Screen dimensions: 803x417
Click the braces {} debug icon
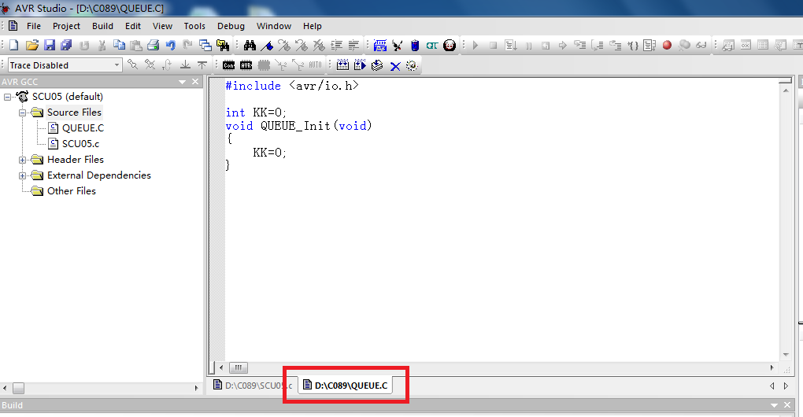click(x=633, y=45)
